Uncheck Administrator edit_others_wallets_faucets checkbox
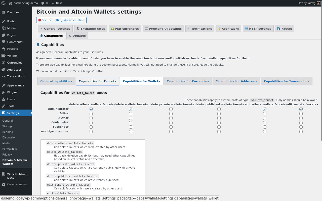Screen dimensions: 322x201 tap(265, 109)
